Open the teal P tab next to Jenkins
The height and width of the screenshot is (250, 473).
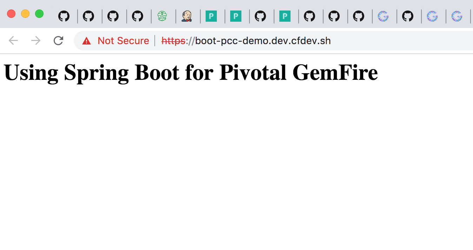click(211, 16)
